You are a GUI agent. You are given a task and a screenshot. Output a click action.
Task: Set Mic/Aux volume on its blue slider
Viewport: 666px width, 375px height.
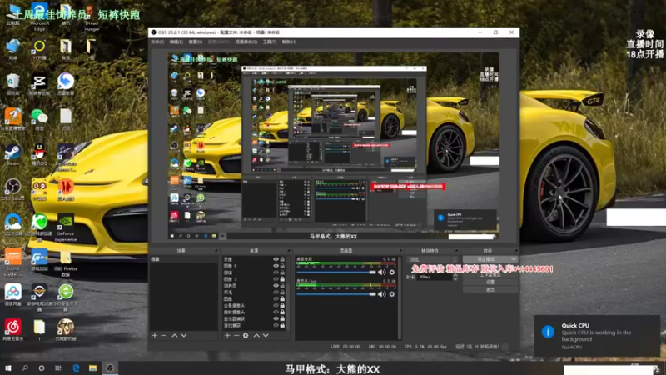pyautogui.click(x=336, y=294)
